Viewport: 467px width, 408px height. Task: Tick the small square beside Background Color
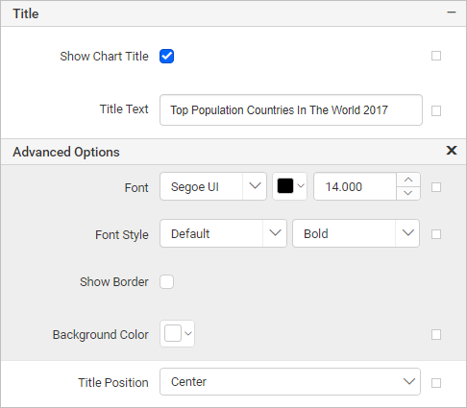coord(436,335)
